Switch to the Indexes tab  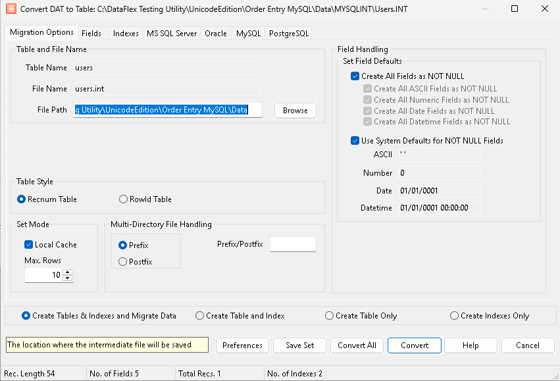(x=126, y=34)
